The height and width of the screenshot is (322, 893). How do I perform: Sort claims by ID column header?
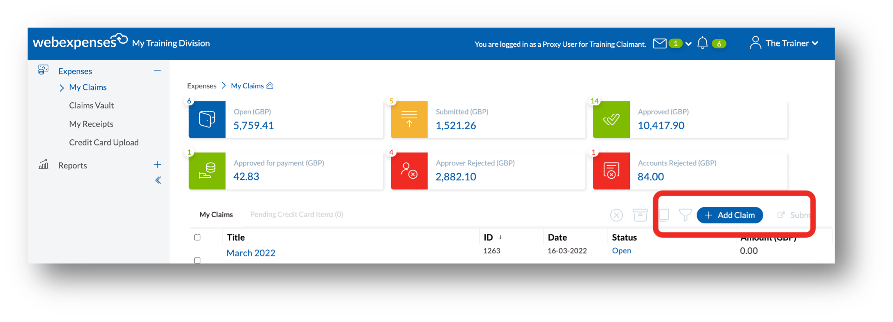tap(488, 237)
